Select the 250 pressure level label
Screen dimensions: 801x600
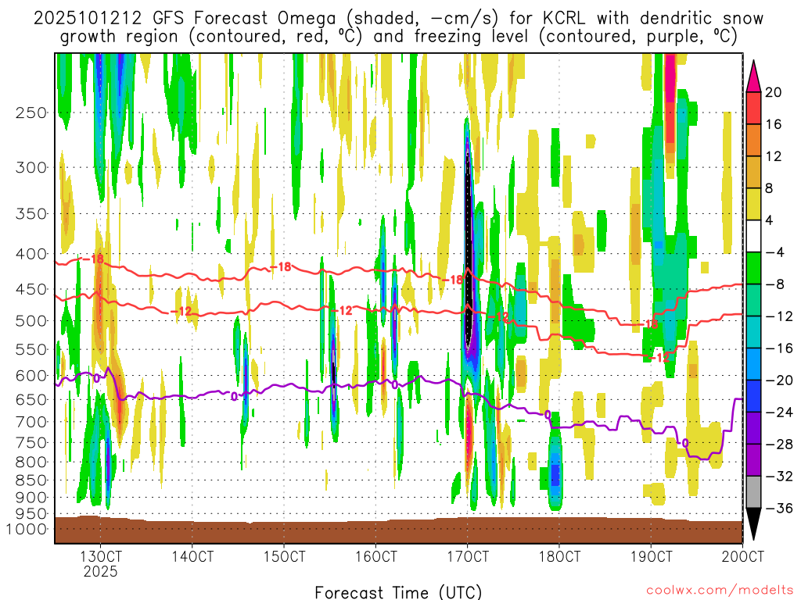click(31, 112)
